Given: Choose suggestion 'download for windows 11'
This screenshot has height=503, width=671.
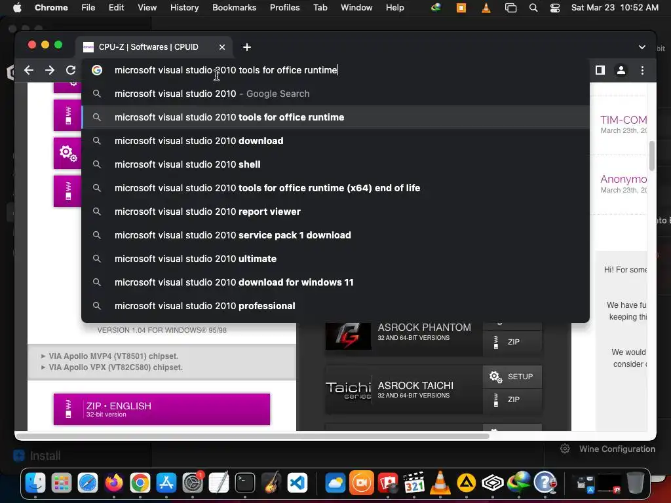Looking at the screenshot, I should [335, 282].
